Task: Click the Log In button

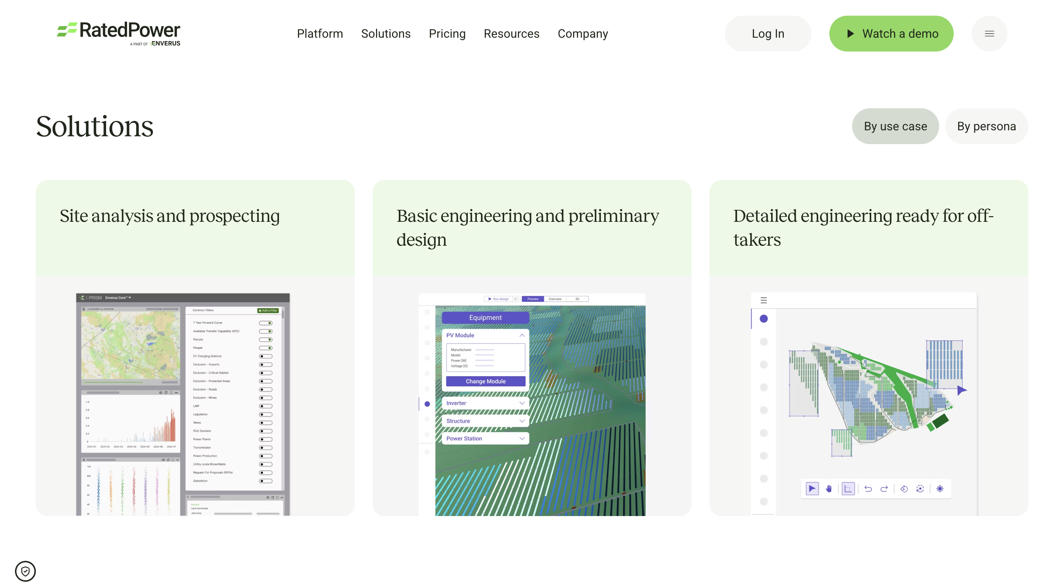Action: [x=767, y=33]
